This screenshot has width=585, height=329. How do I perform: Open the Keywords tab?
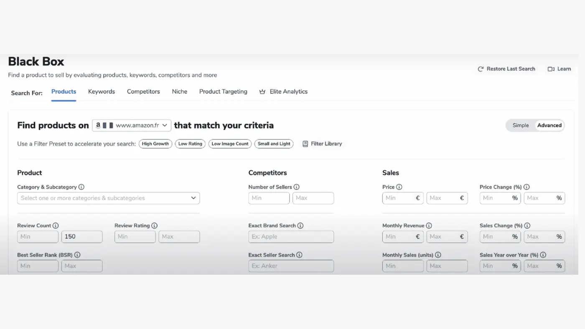(x=102, y=91)
